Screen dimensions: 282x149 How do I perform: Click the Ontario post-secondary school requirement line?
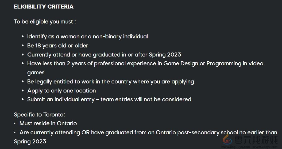(148, 132)
